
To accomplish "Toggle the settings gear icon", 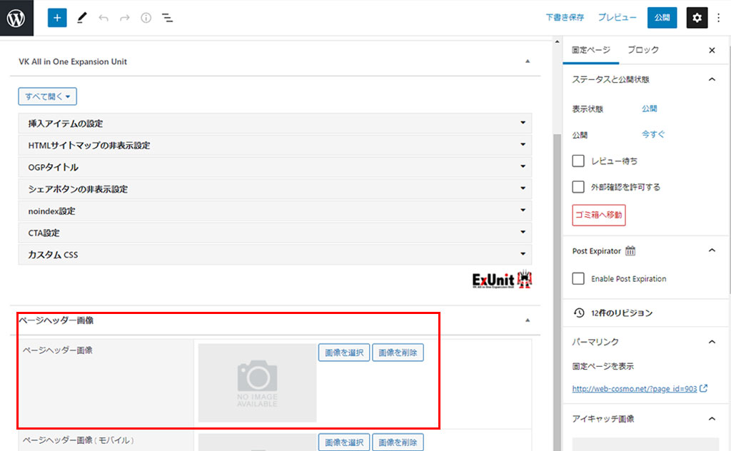I will [697, 18].
